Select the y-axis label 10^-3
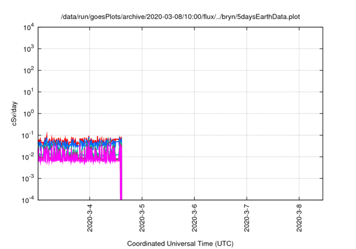The image size is (356, 249). pyautogui.click(x=28, y=178)
